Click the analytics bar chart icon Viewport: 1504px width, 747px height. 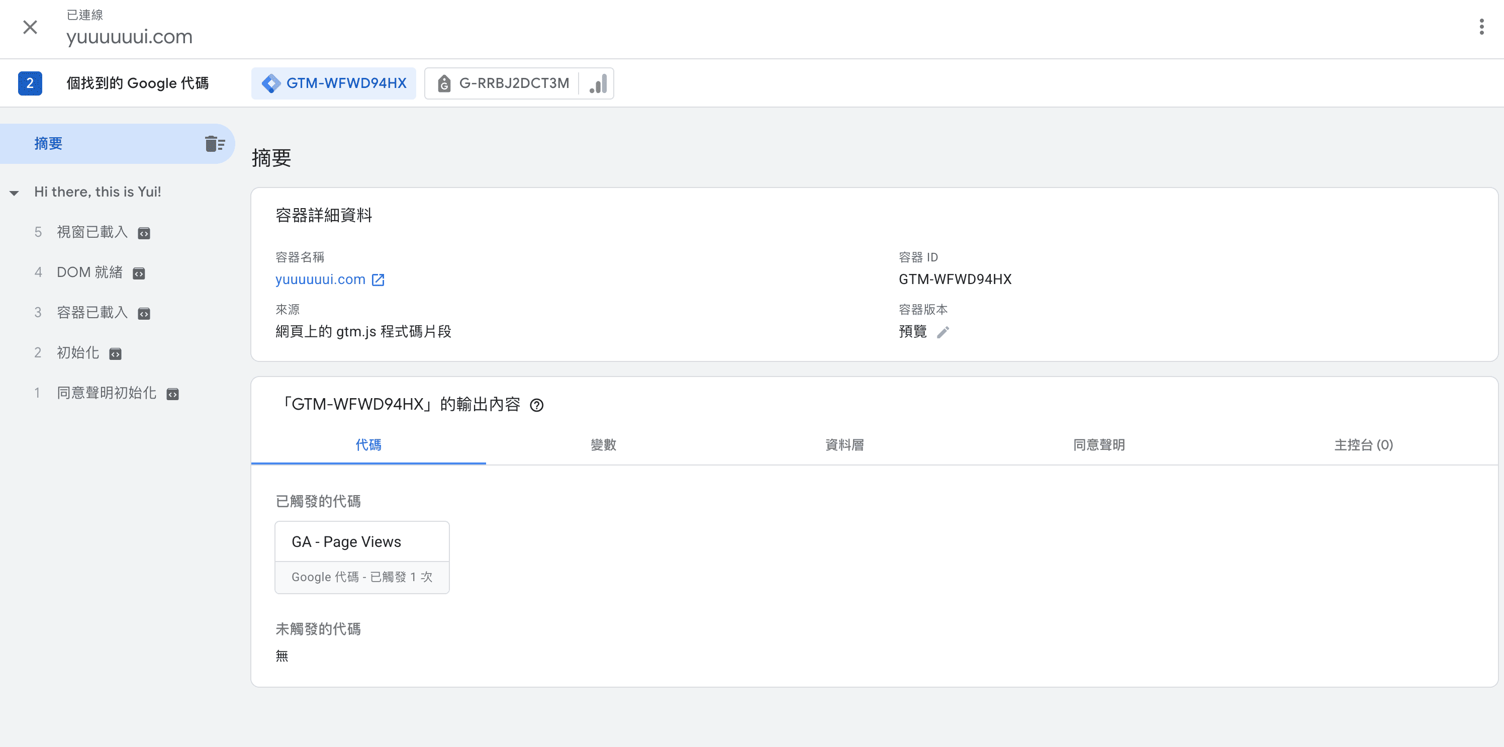598,83
